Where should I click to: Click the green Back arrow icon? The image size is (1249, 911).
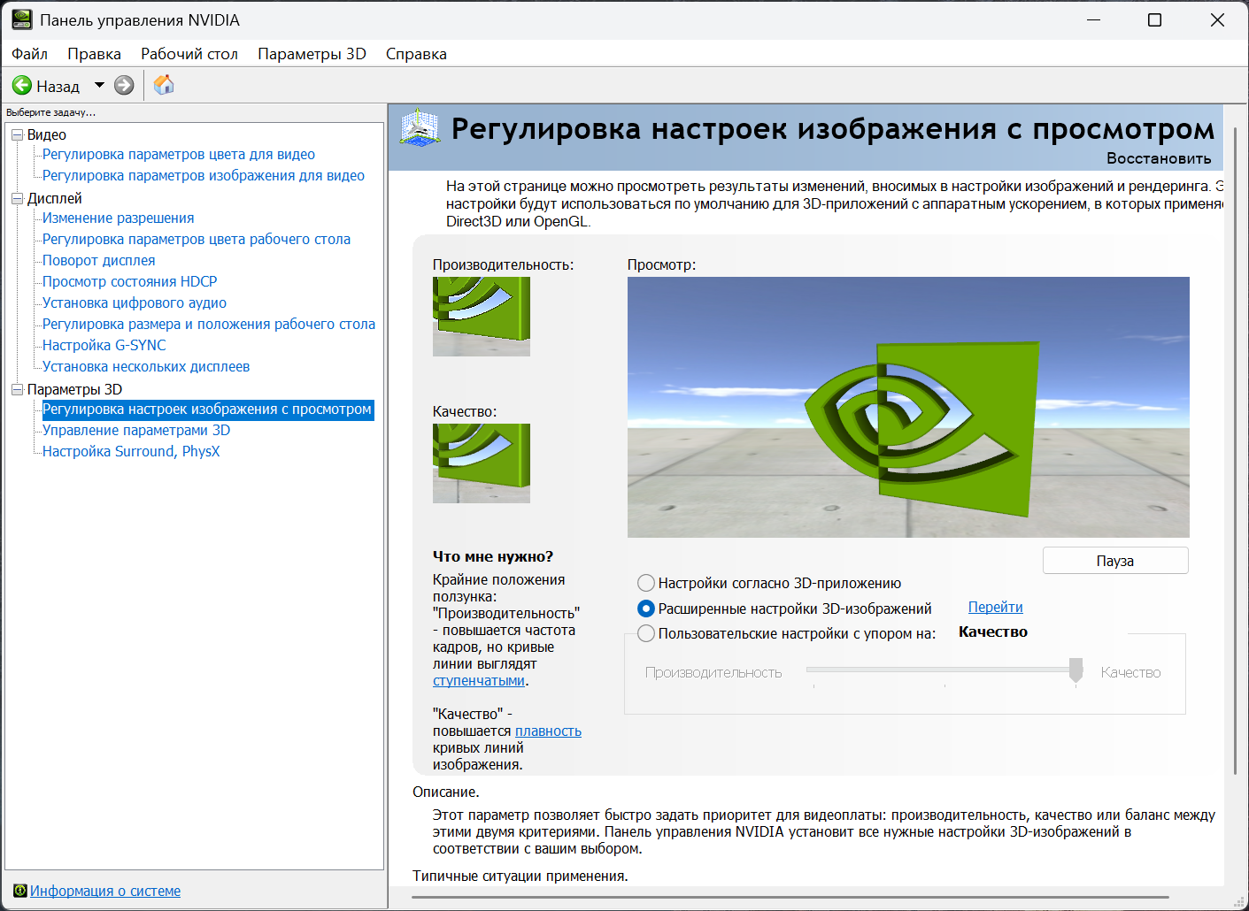[x=22, y=86]
